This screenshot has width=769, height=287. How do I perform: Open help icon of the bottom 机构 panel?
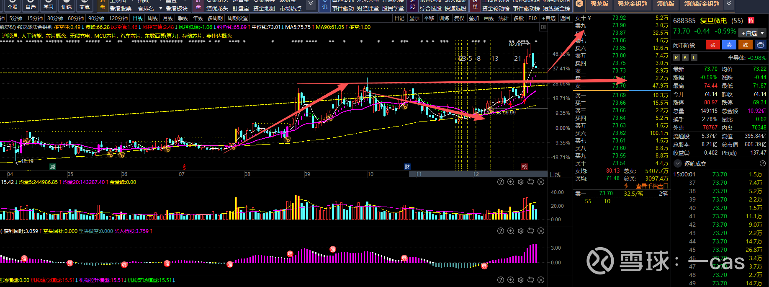coord(501,280)
